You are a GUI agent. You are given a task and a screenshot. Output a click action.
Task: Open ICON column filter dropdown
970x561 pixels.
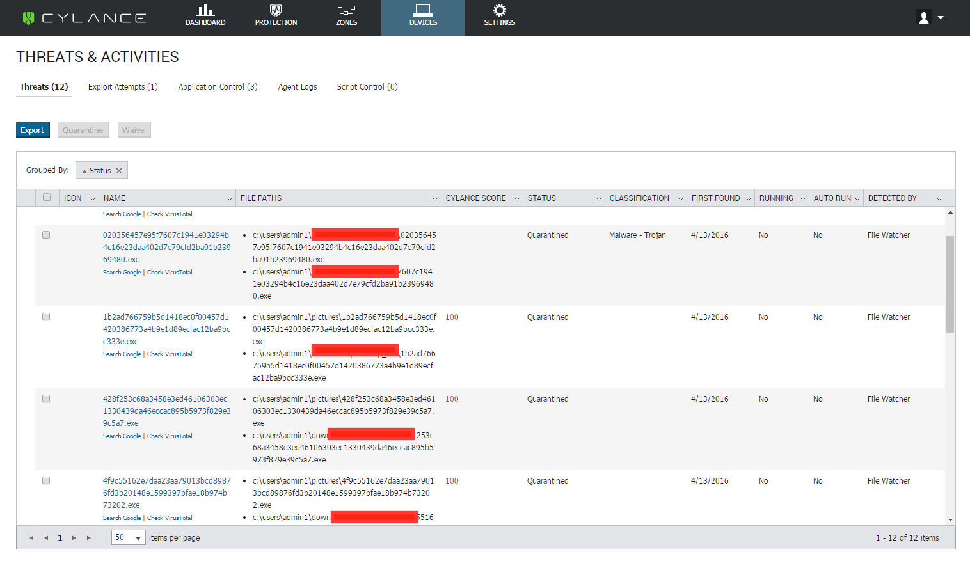coord(92,199)
